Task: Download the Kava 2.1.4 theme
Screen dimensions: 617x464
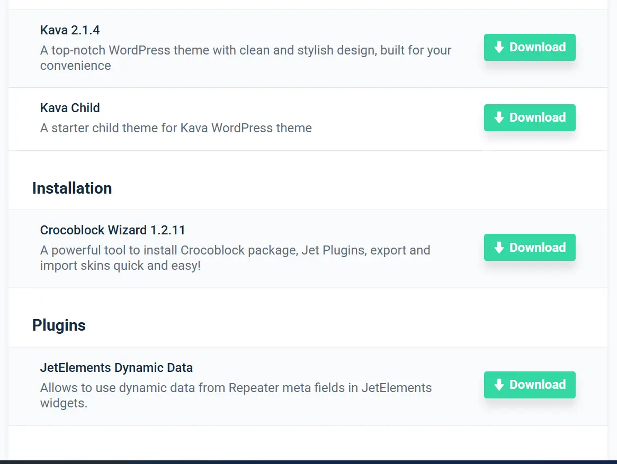Action: pyautogui.click(x=530, y=48)
